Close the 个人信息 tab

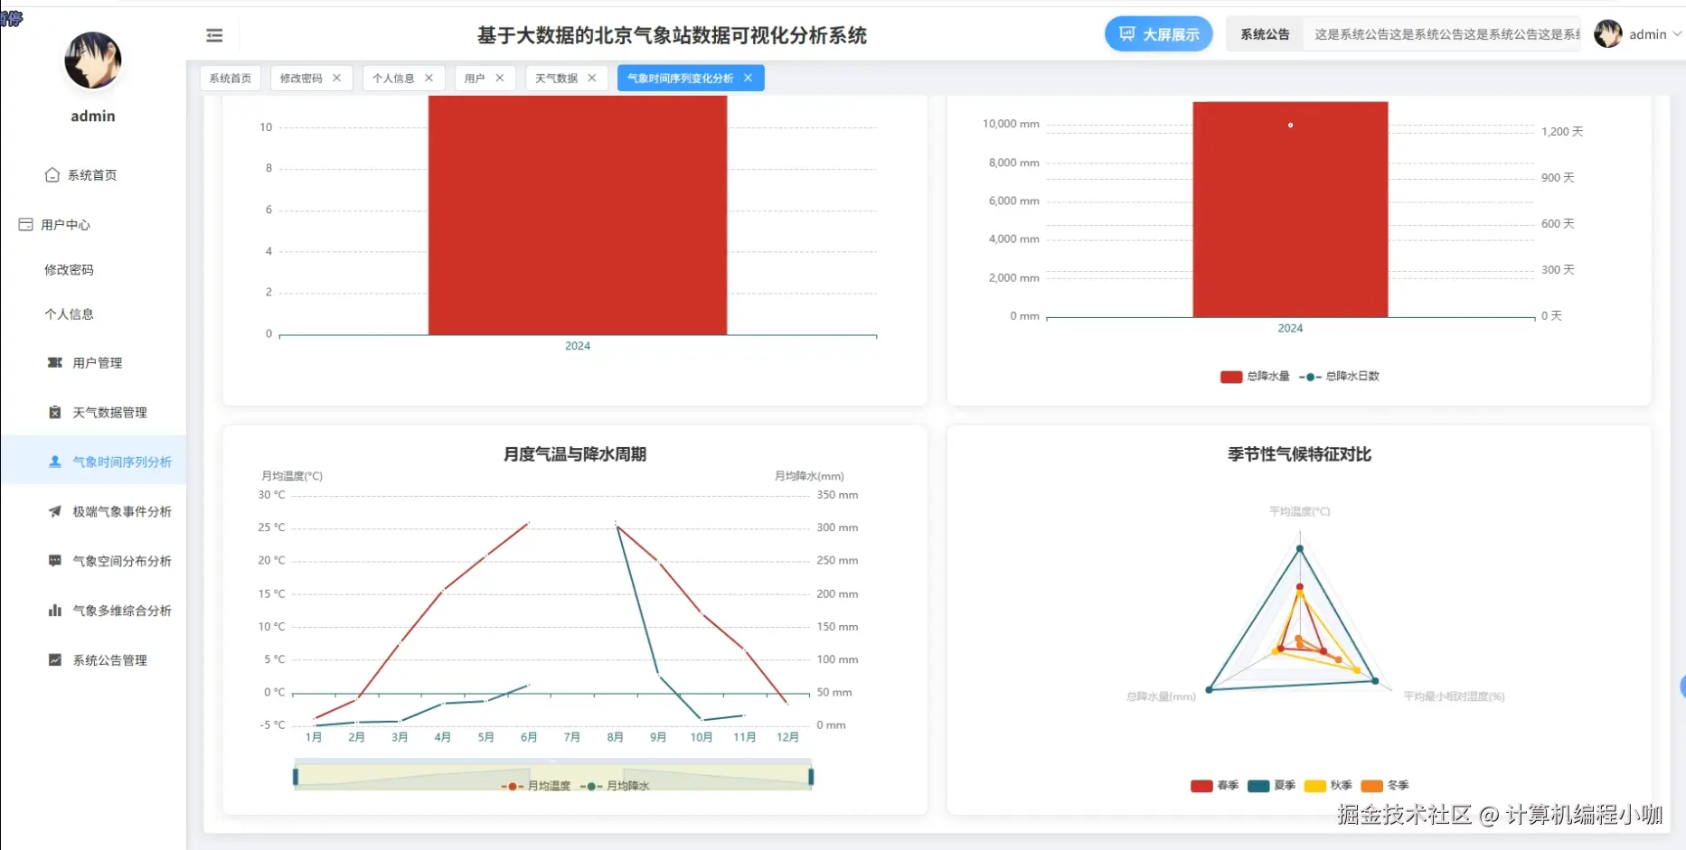coord(429,79)
